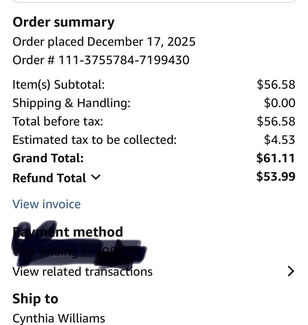Expand the Refund Total chevron
Screen dimensions: 308x325
pyautogui.click(x=96, y=177)
